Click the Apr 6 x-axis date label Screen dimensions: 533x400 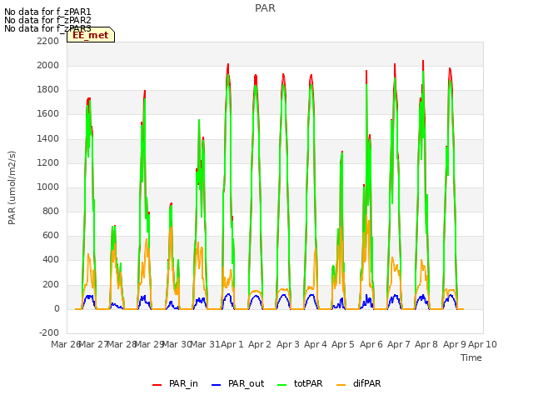(x=371, y=344)
